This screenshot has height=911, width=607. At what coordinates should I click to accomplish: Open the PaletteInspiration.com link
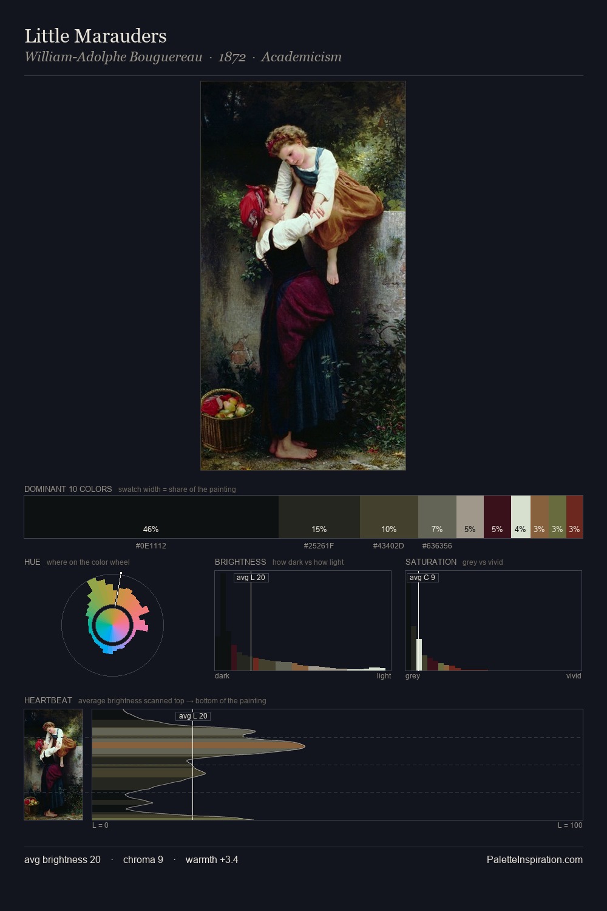tap(535, 860)
